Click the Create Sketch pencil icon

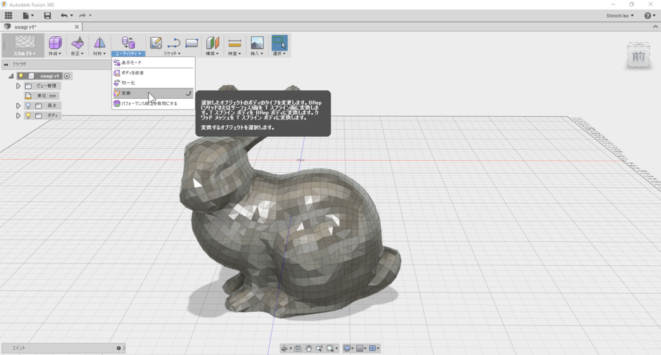[x=156, y=43]
